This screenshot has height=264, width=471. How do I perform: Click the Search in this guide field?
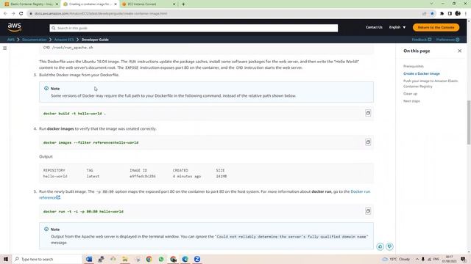[194, 28]
